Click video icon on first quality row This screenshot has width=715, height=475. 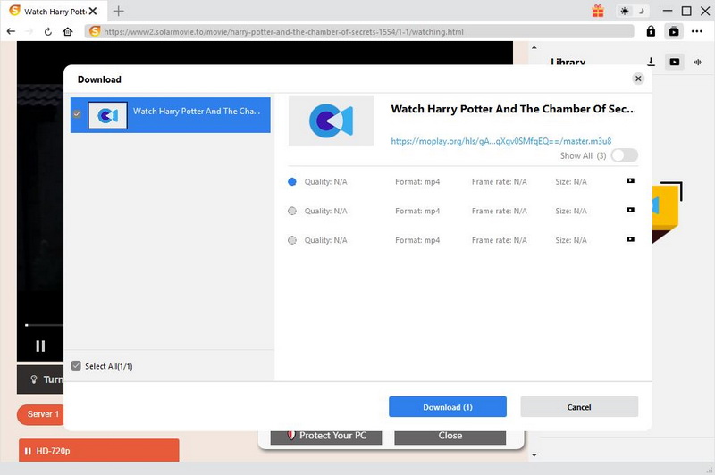pos(631,180)
